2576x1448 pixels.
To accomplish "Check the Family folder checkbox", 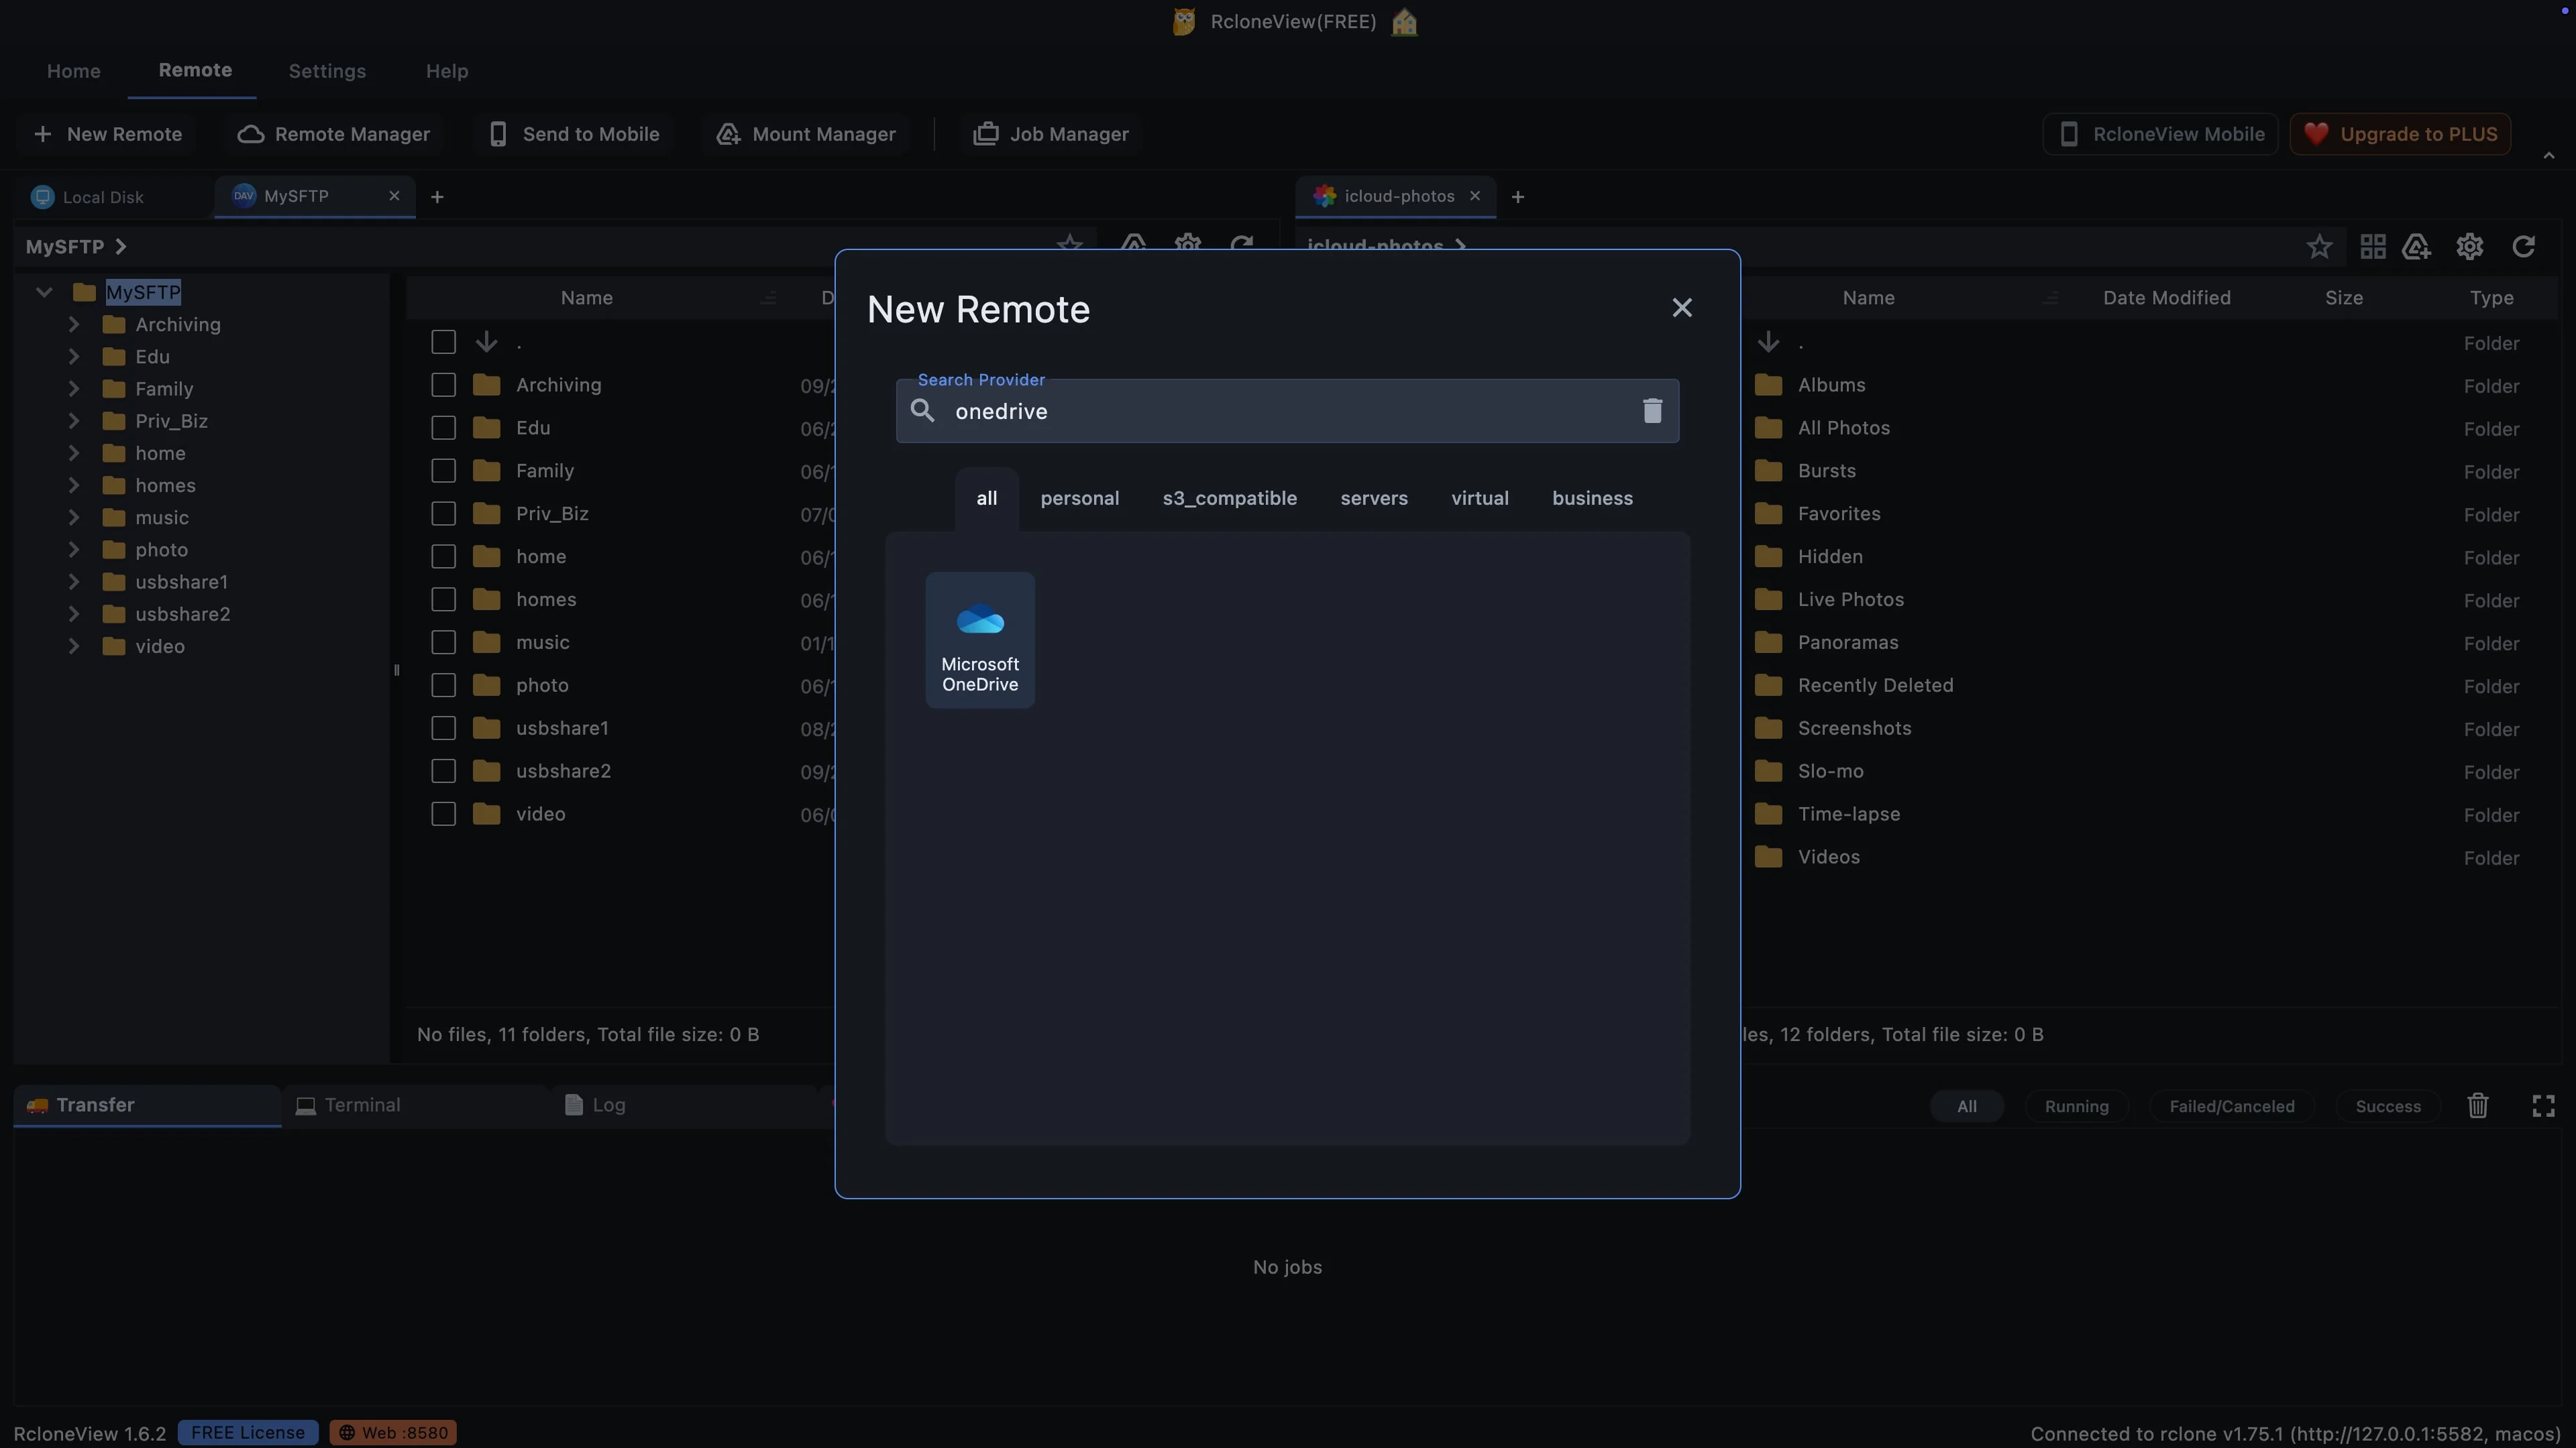I will 443,471.
